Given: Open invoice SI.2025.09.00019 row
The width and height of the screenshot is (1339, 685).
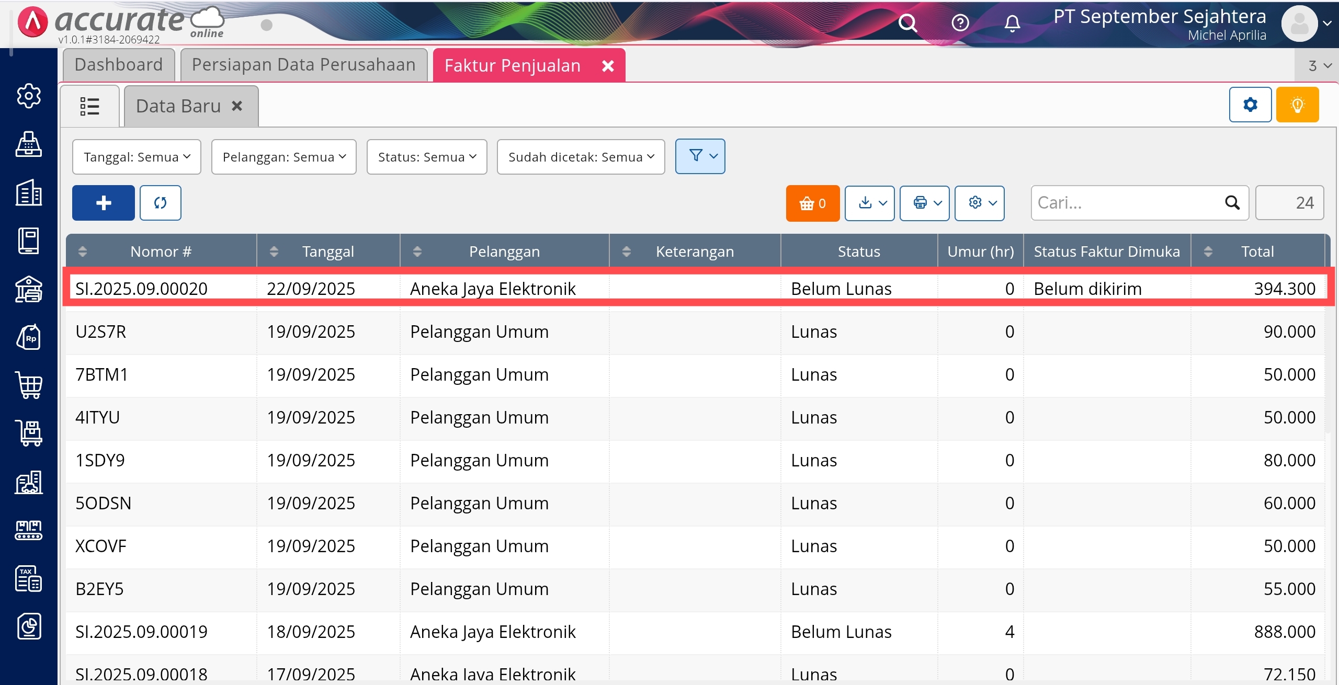Looking at the screenshot, I should pyautogui.click(x=141, y=632).
